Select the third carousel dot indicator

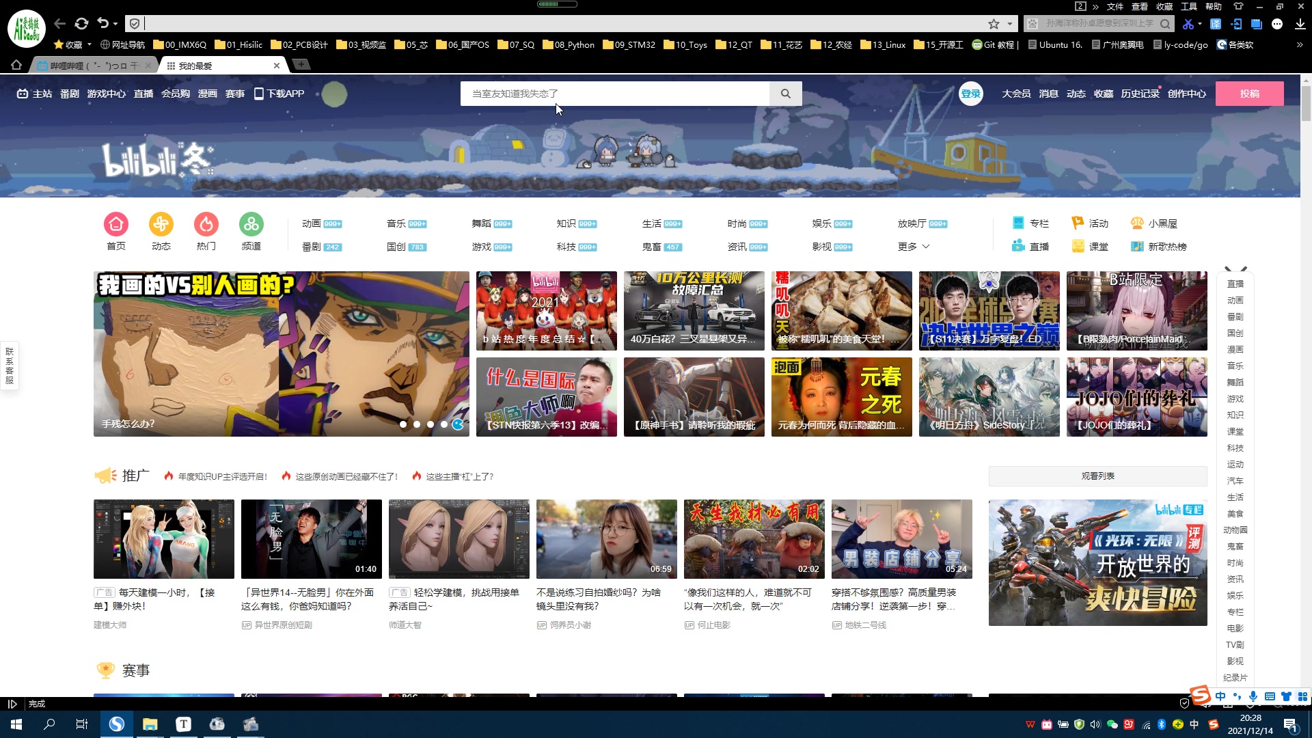pos(430,424)
